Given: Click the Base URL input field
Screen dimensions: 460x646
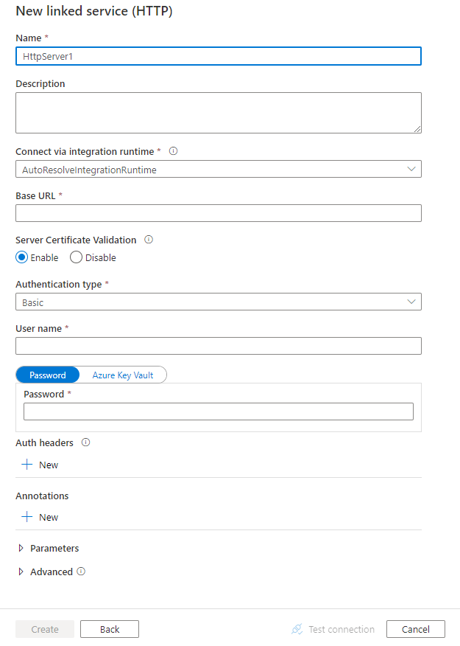Looking at the screenshot, I should pyautogui.click(x=218, y=213).
